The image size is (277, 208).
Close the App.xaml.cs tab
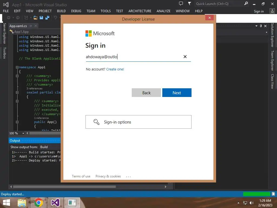coord(36,26)
